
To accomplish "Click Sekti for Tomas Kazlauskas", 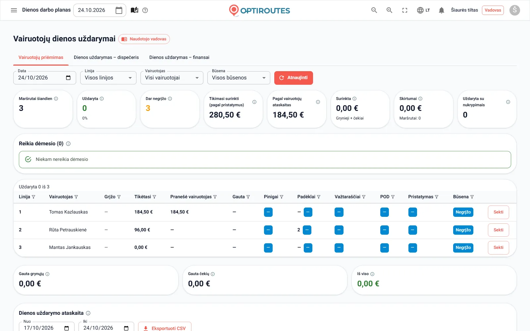I will pos(498,212).
